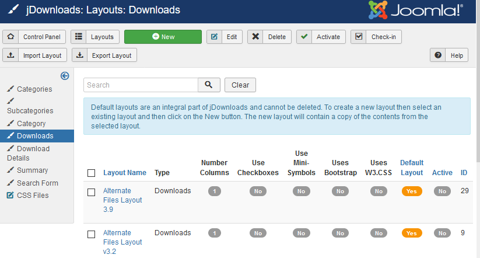Viewport: 480px width, 258px height.
Task: Click the X icon beside Delete
Action: coord(255,37)
